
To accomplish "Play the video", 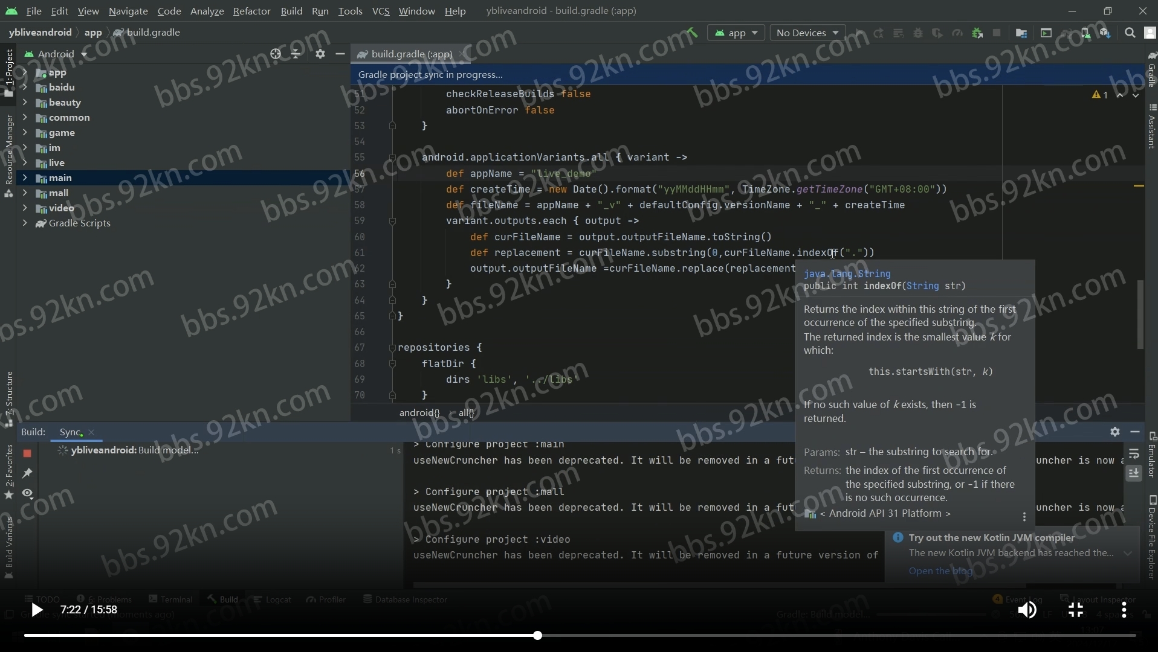I will tap(36, 610).
